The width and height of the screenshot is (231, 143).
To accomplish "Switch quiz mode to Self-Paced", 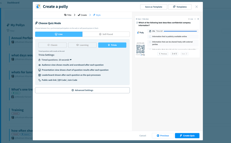I will pos(106,34).
